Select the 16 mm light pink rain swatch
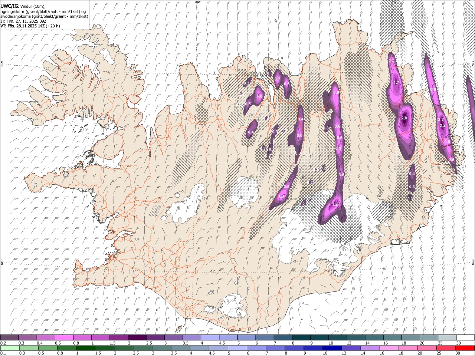 tap(389, 348)
